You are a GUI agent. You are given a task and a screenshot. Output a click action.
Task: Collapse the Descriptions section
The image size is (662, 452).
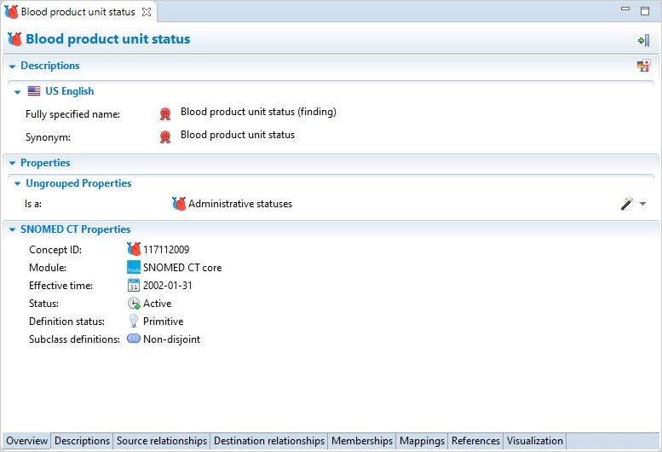[x=12, y=66]
